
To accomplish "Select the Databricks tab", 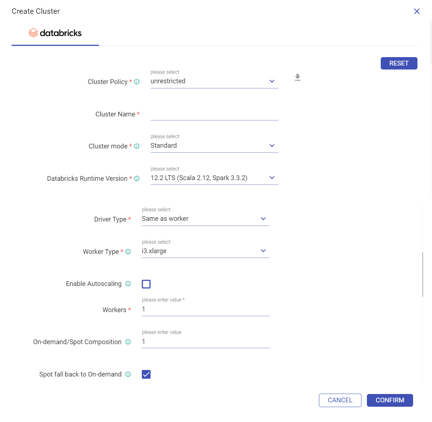I will click(55, 33).
